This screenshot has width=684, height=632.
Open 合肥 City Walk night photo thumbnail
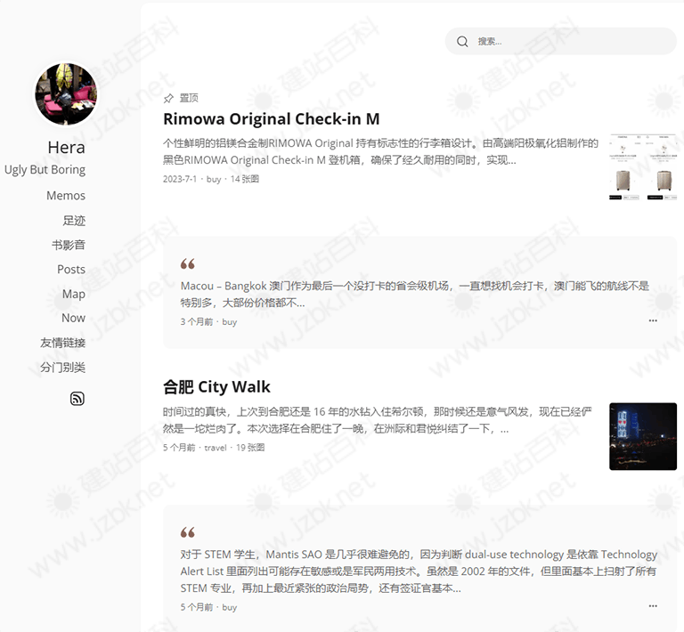point(643,436)
